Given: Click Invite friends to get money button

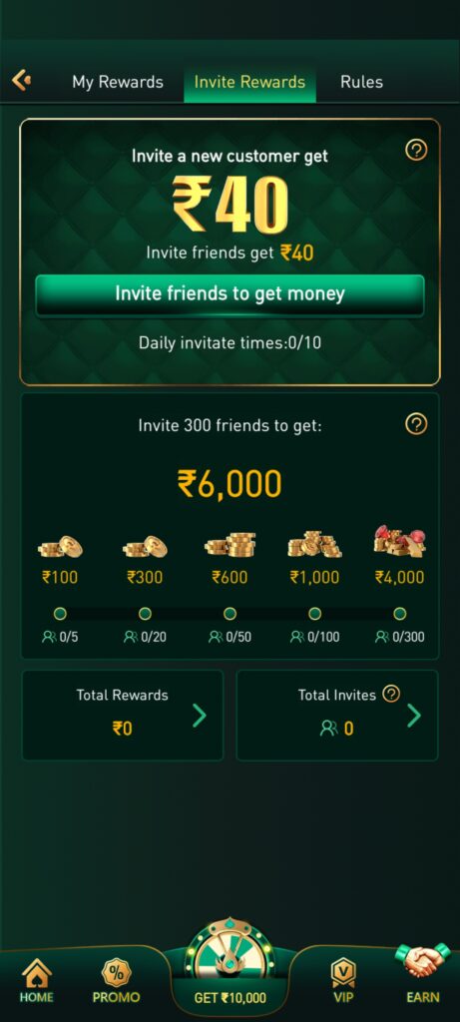Looking at the screenshot, I should (x=230, y=294).
